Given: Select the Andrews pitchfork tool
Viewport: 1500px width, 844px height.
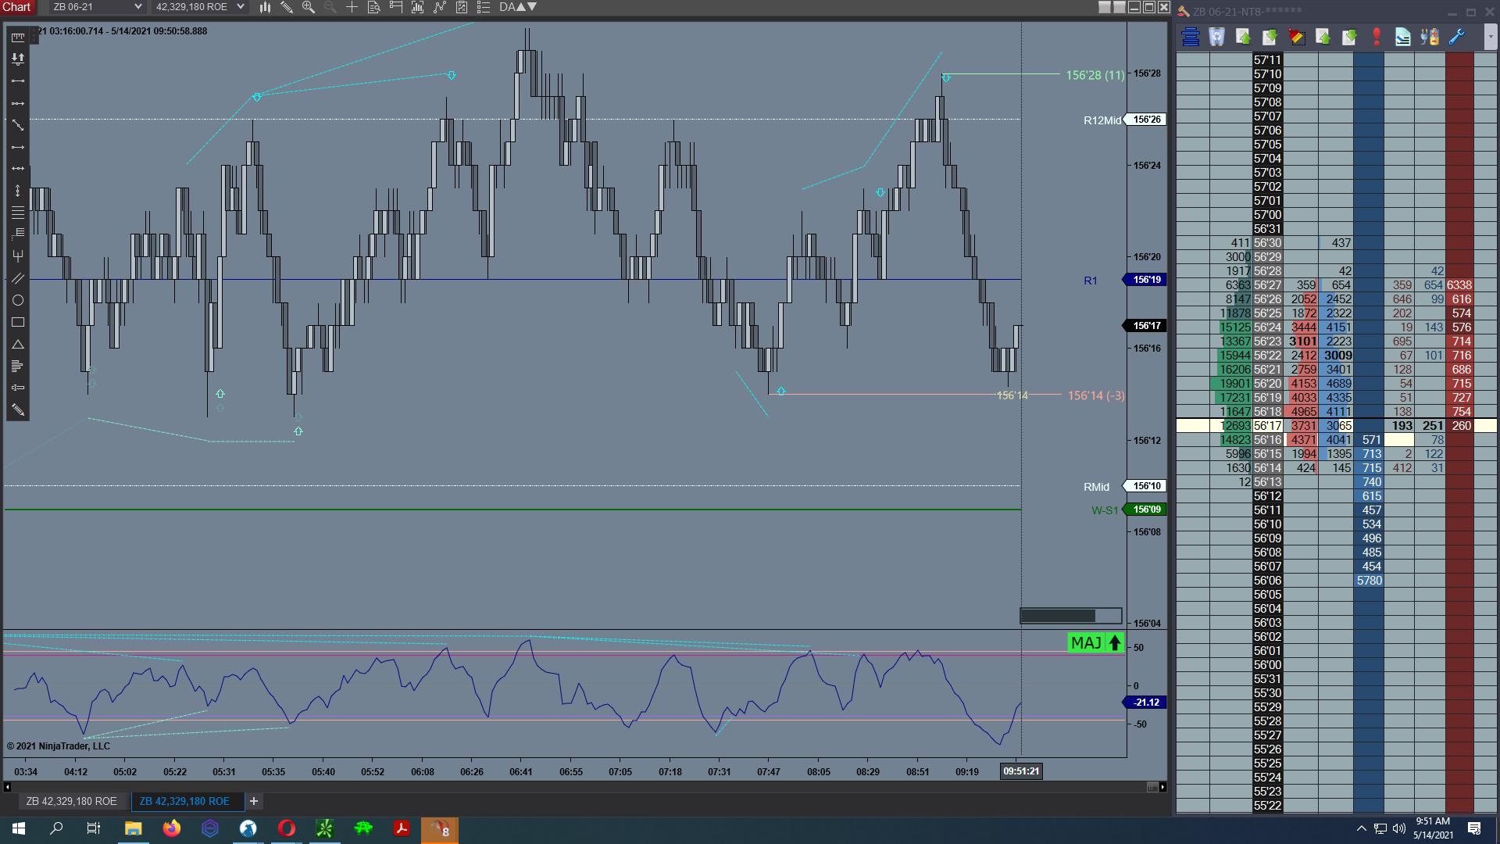Looking at the screenshot, I should coord(17,256).
